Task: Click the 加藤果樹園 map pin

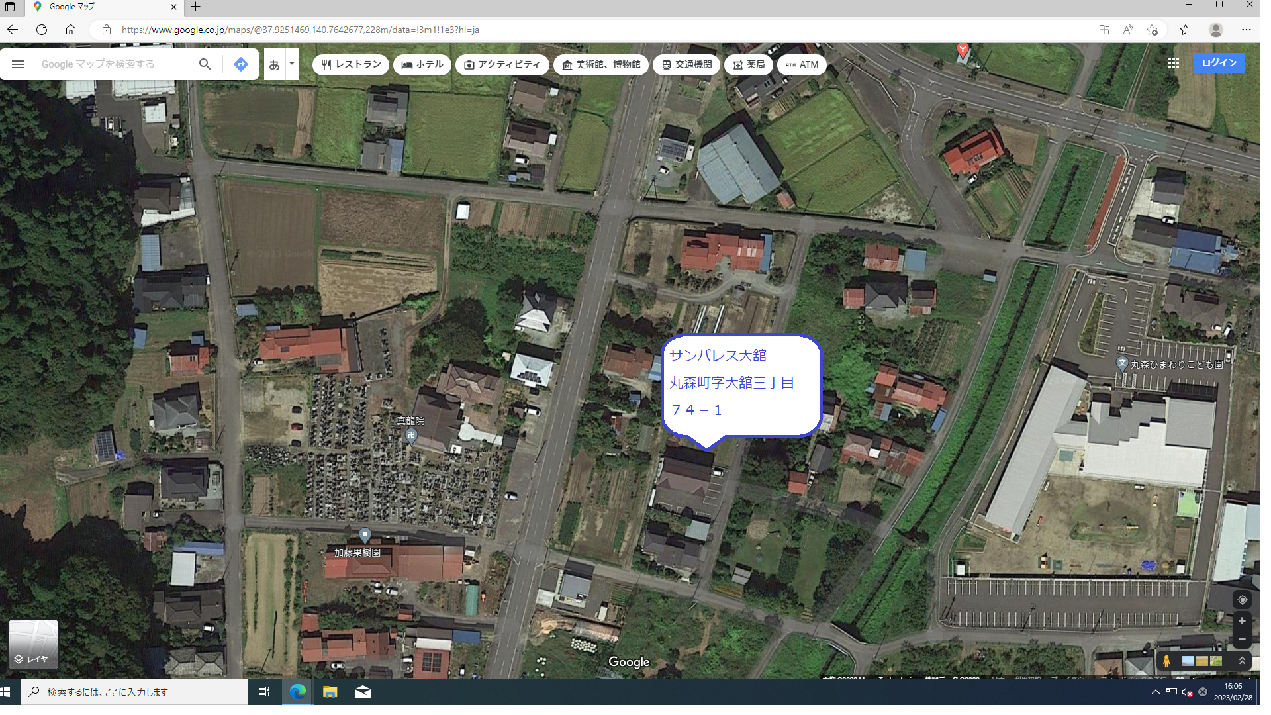Action: pyautogui.click(x=365, y=534)
